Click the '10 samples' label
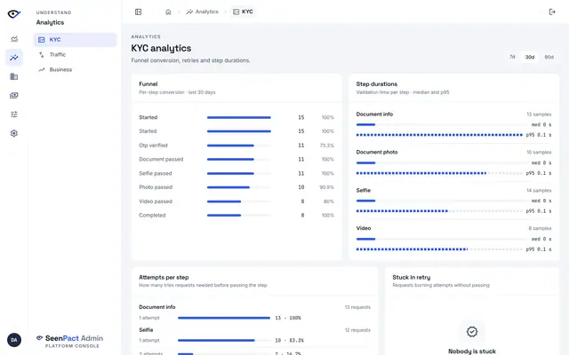This screenshot has width=569, height=355. tap(539, 153)
